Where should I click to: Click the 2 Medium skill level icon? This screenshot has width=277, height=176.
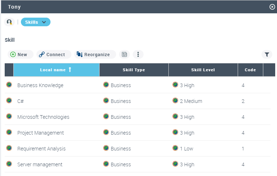175,101
